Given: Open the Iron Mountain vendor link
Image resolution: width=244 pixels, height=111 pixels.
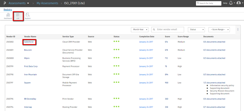Looking at the screenshot, I should 30,74.
